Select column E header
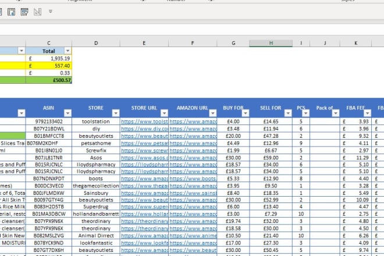 [144, 43]
